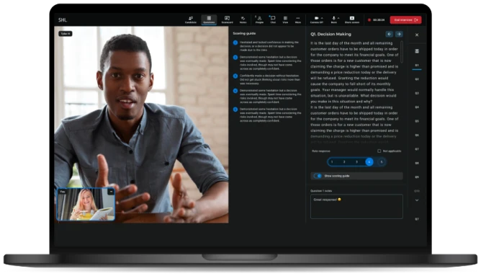Screen dimensions: 481x276
Task: Open the Questions panel in toolbar
Action: tap(209, 20)
